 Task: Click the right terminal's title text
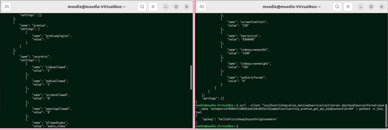tap(292, 7)
